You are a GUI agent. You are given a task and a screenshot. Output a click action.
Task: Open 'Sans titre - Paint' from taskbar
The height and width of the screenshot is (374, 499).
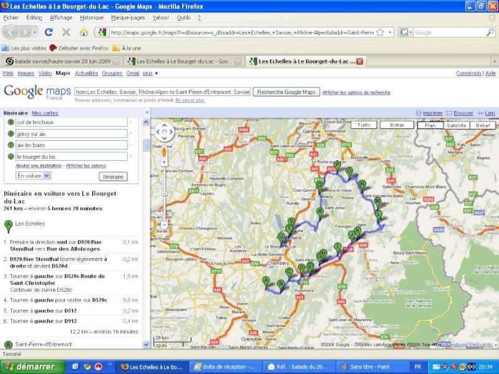[x=372, y=367]
